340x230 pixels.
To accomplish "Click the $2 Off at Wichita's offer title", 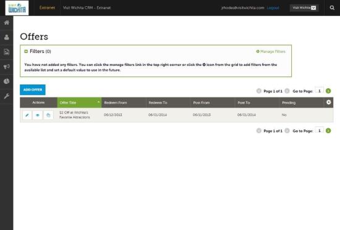I will point(74,115).
